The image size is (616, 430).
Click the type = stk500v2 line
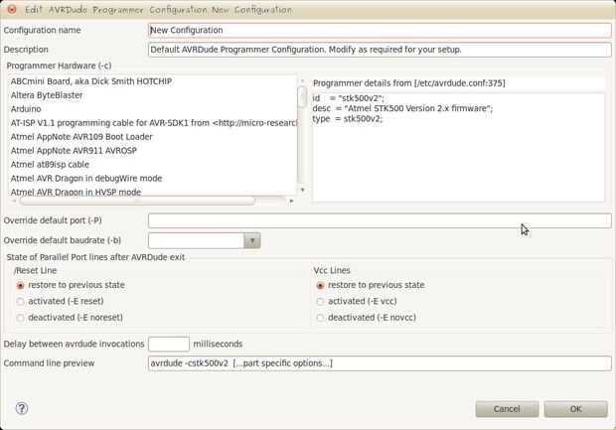click(x=348, y=118)
